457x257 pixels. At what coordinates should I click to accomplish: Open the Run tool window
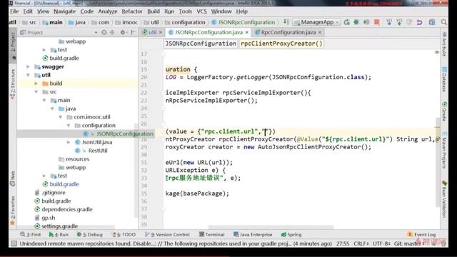click(x=59, y=235)
